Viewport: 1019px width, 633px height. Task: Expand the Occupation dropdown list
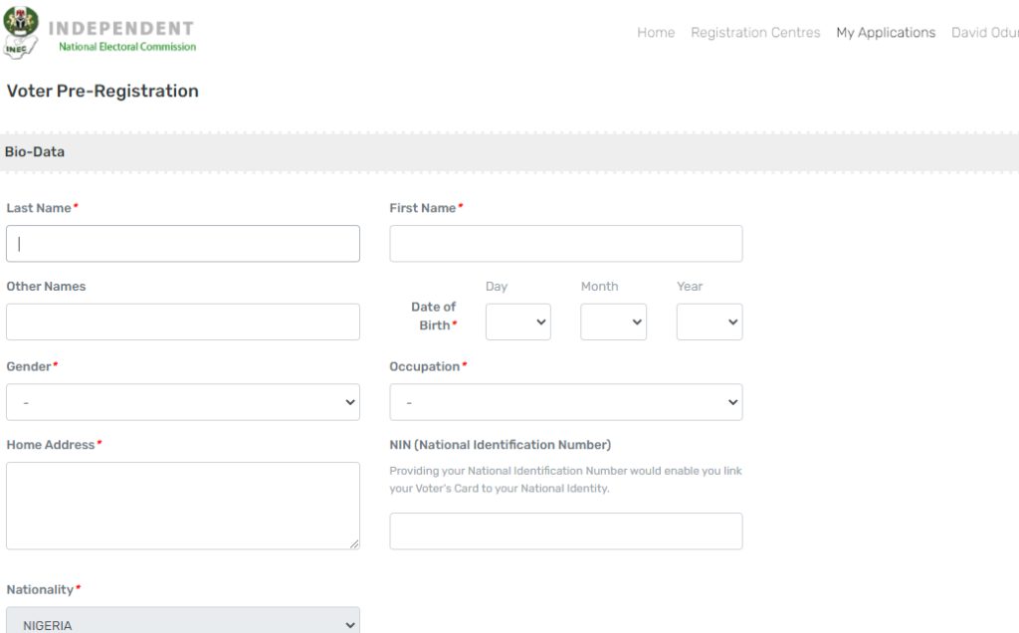[x=565, y=402]
